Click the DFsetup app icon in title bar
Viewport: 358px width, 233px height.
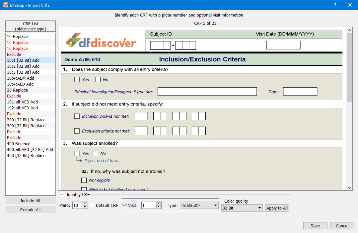tap(6, 5)
